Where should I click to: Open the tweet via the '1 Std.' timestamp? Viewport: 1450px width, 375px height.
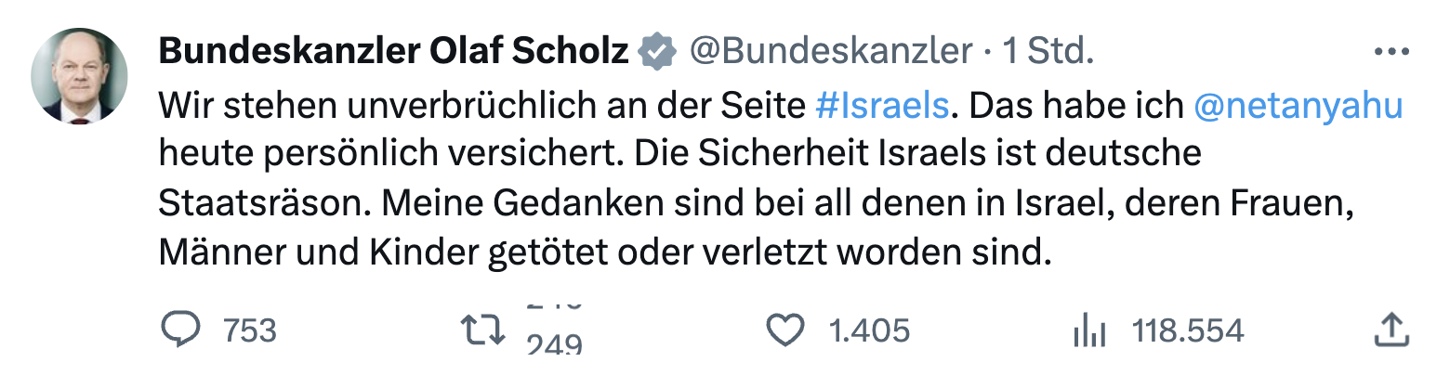click(1047, 52)
